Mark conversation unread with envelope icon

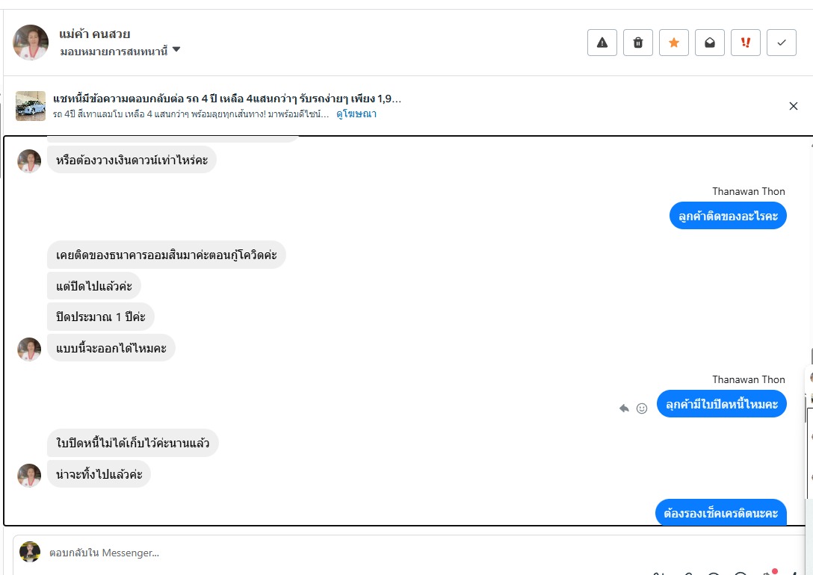(x=710, y=43)
